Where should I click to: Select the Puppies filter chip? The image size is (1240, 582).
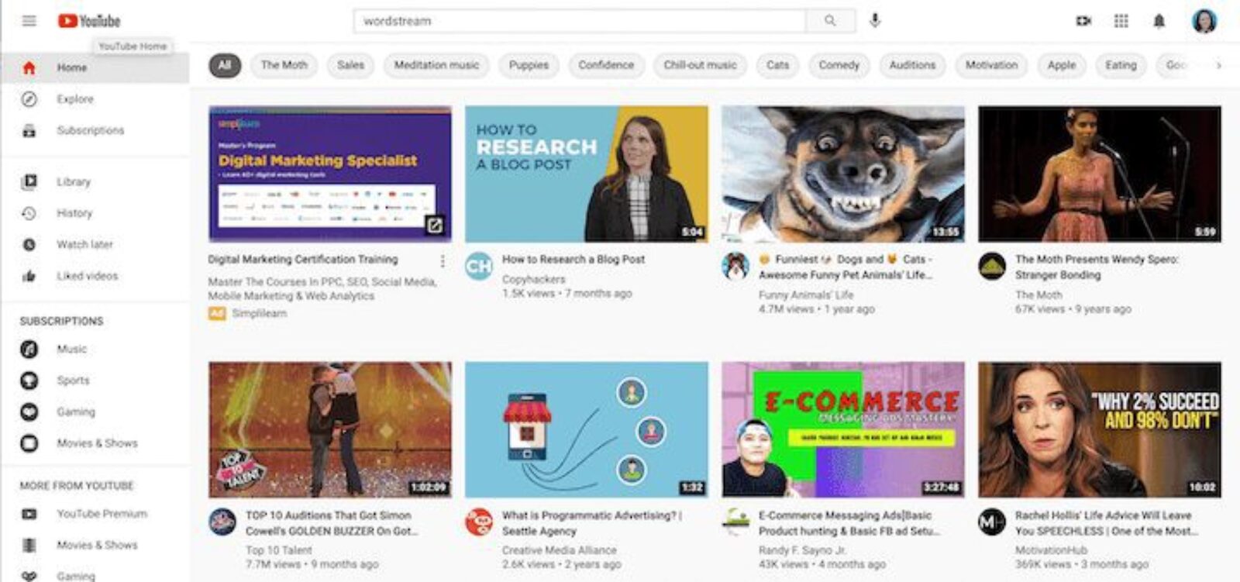[x=529, y=65]
